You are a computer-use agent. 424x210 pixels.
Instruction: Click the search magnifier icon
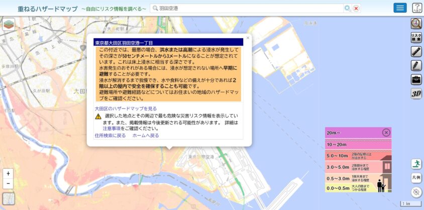pyautogui.click(x=348, y=9)
